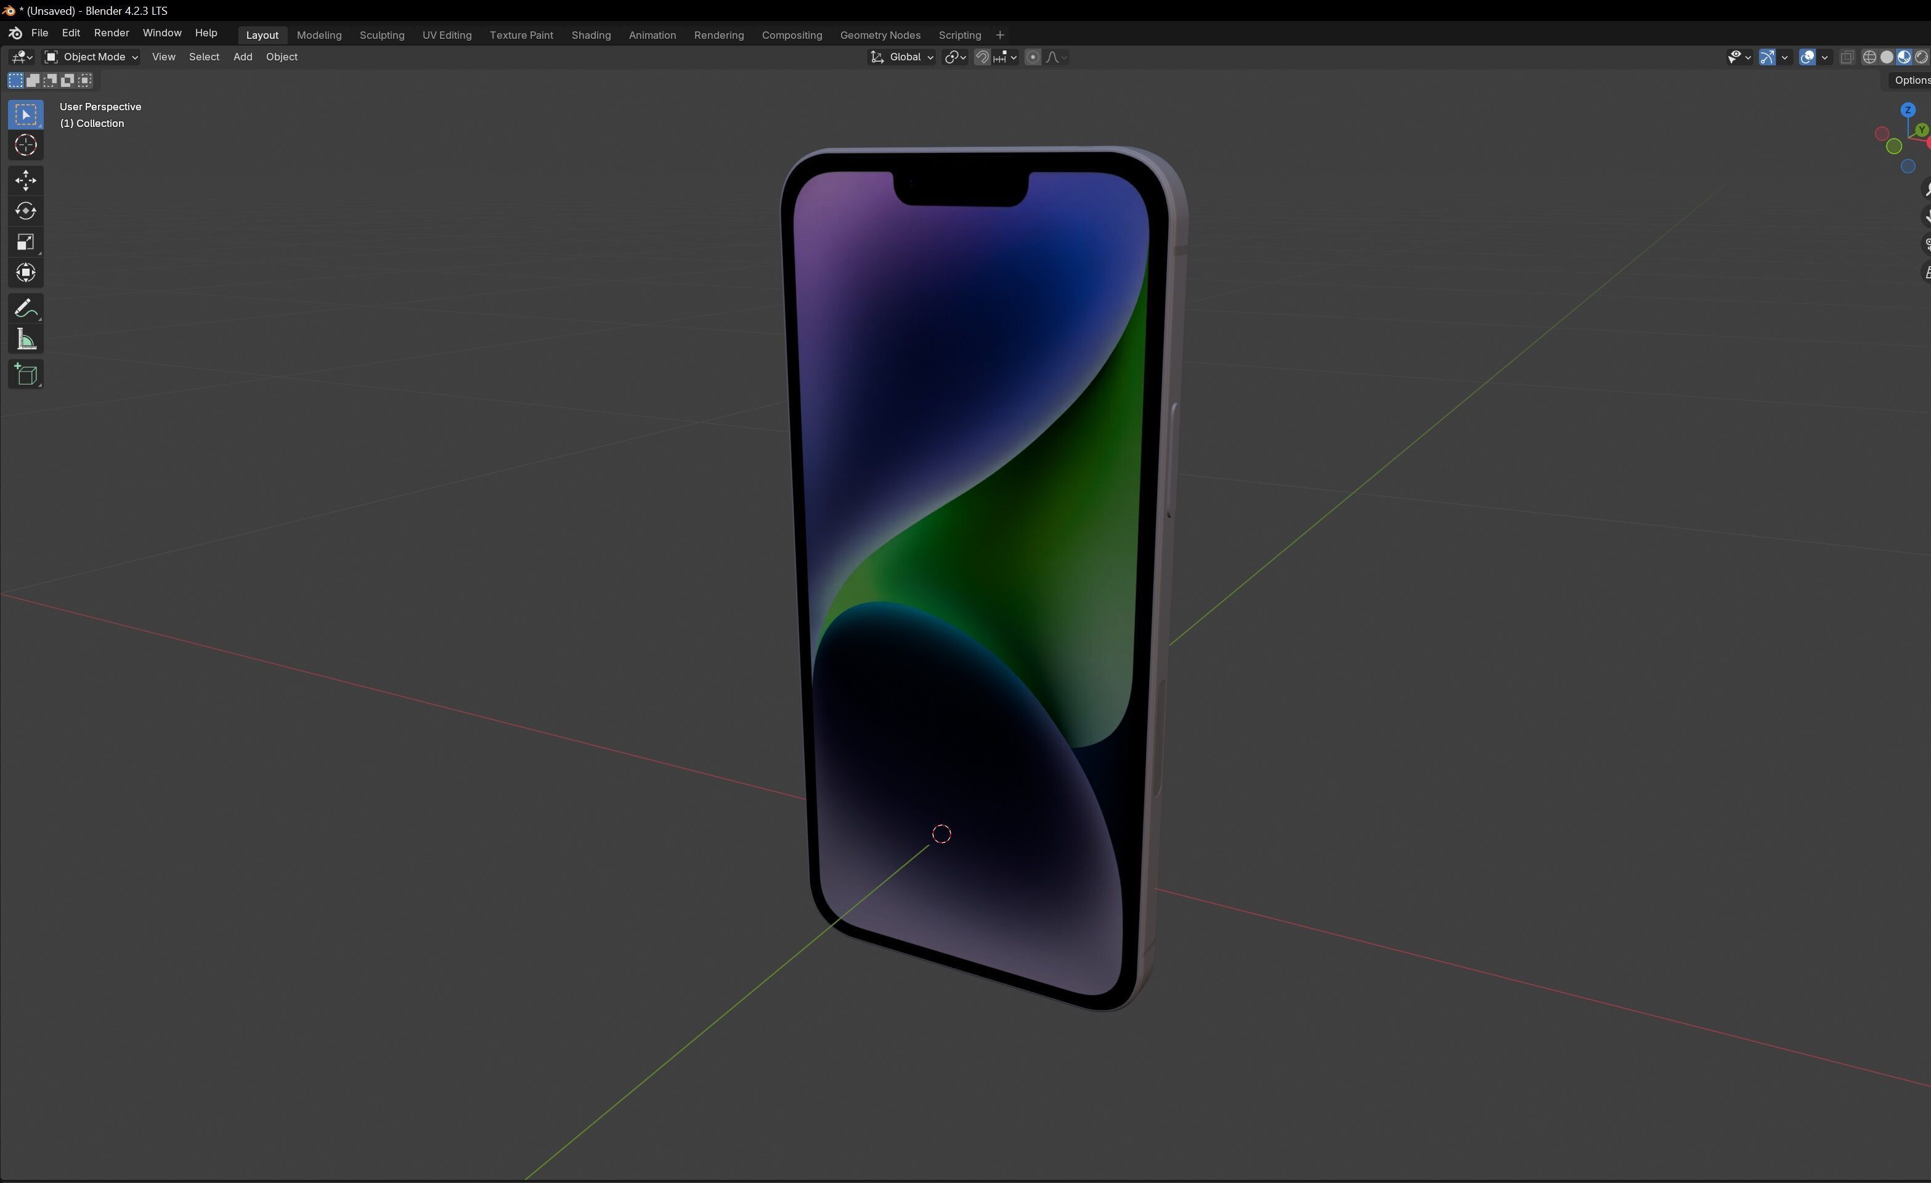
Task: Open the Render menu
Action: point(112,33)
